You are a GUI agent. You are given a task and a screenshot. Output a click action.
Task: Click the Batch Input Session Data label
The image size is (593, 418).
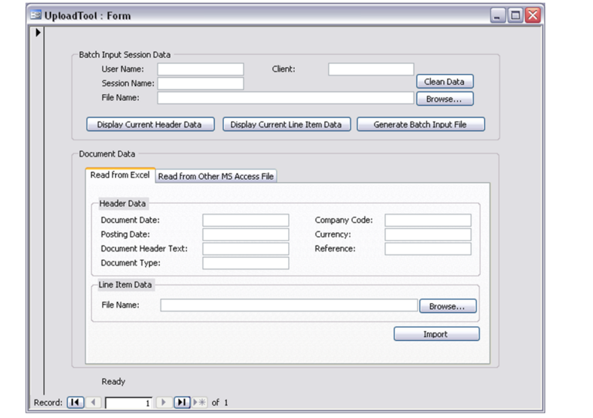124,55
